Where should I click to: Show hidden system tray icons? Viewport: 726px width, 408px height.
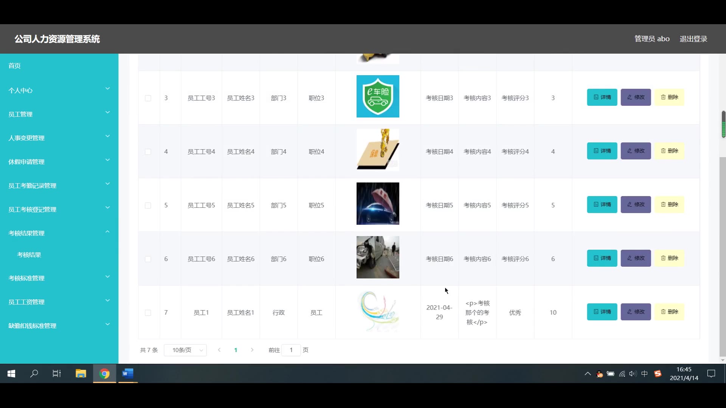(588, 374)
